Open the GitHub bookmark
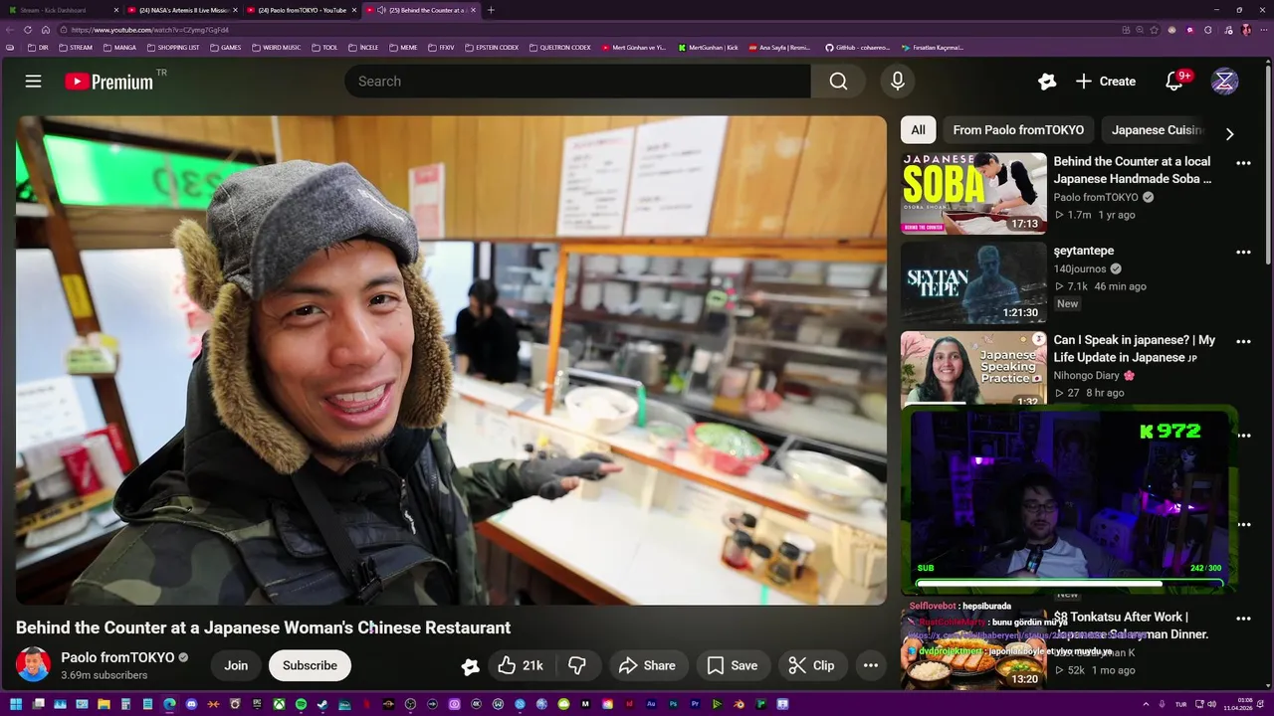The width and height of the screenshot is (1274, 716). click(x=857, y=47)
